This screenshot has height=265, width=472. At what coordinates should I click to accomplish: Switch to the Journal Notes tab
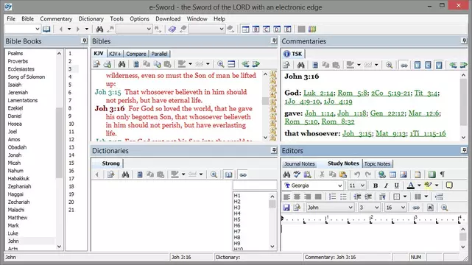click(300, 163)
